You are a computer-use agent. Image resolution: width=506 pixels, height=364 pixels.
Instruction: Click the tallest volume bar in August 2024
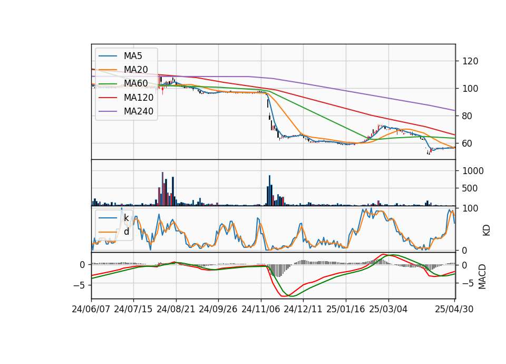[163, 189]
